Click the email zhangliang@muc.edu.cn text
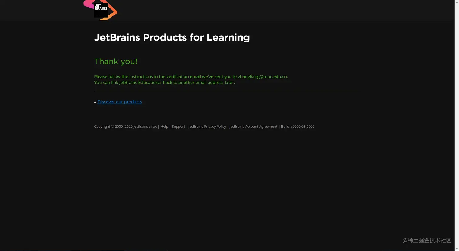Viewport: 459px width, 251px height. pyautogui.click(x=262, y=76)
